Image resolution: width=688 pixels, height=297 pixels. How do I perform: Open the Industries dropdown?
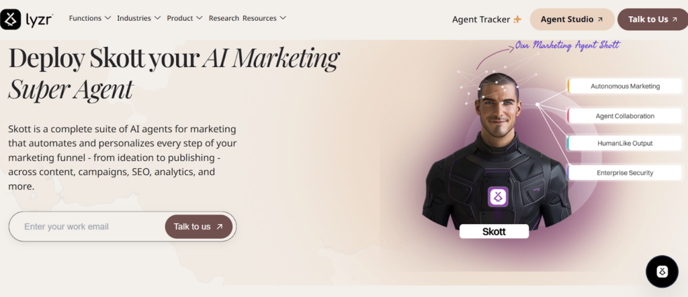pos(138,18)
